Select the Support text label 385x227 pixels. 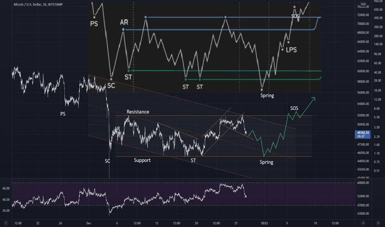(142, 160)
